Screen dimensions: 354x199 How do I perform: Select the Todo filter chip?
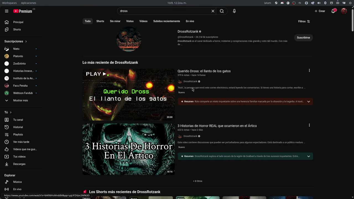(88, 21)
